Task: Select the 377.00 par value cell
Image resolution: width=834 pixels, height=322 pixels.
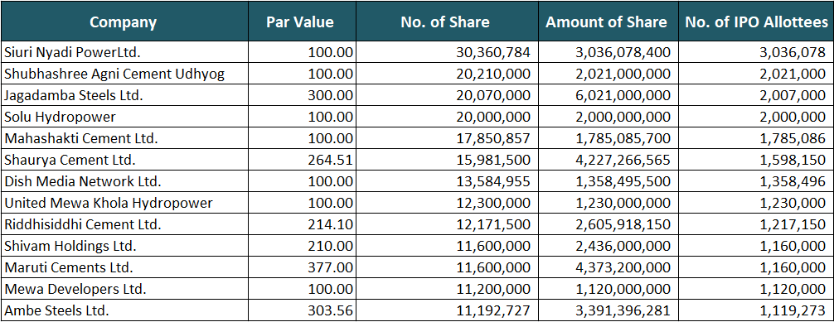Action: point(300,267)
